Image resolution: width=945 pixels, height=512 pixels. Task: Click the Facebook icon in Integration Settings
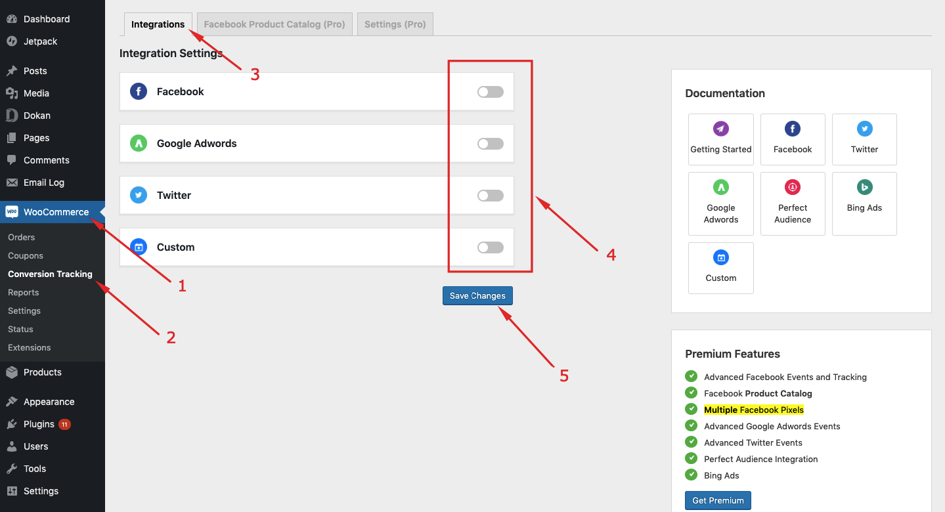[x=138, y=91]
